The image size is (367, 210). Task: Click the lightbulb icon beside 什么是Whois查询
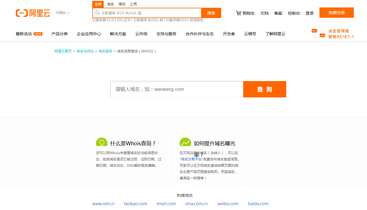coord(102,142)
